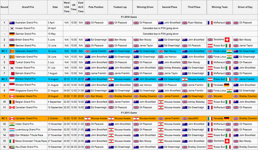Click the Singapore flag beside Singapore Grand Prix
This screenshot has width=258, height=150.
tap(12, 91)
